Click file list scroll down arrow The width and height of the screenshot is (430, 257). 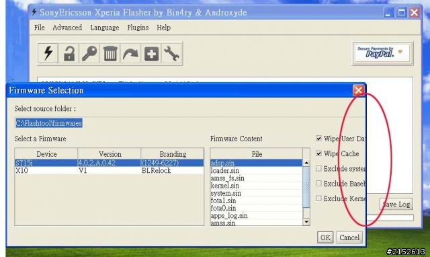306,221
